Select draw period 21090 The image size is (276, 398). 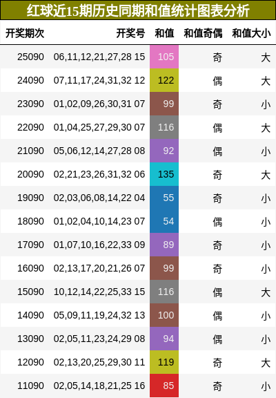click(30, 151)
